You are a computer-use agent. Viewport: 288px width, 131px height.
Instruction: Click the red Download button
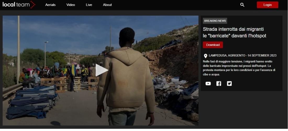point(213,45)
